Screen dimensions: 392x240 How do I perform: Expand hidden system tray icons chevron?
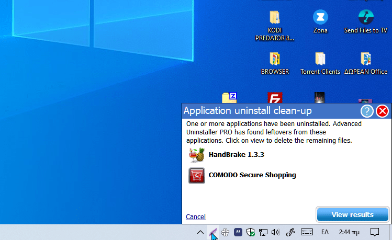point(200,232)
